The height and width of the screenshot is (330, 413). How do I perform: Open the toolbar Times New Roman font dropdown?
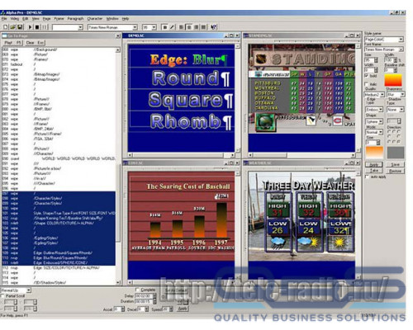point(135,27)
